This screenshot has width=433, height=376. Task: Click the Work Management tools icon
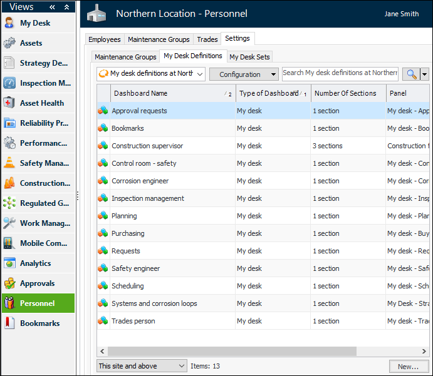[9, 223]
